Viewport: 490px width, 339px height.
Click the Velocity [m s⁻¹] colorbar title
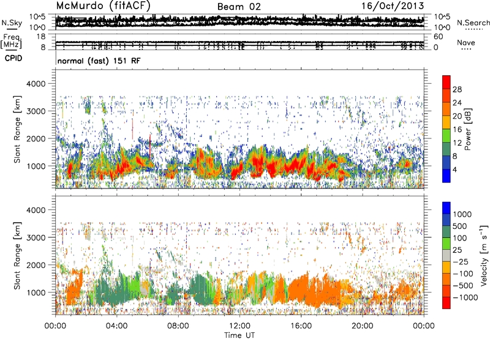click(483, 255)
